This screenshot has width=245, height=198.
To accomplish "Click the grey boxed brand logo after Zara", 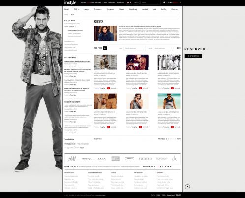I will coord(116,159).
